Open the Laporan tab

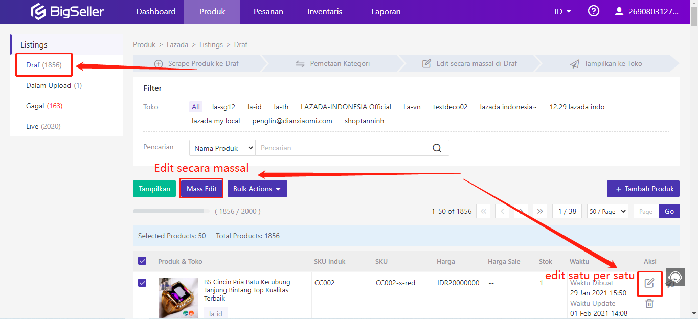pyautogui.click(x=386, y=11)
